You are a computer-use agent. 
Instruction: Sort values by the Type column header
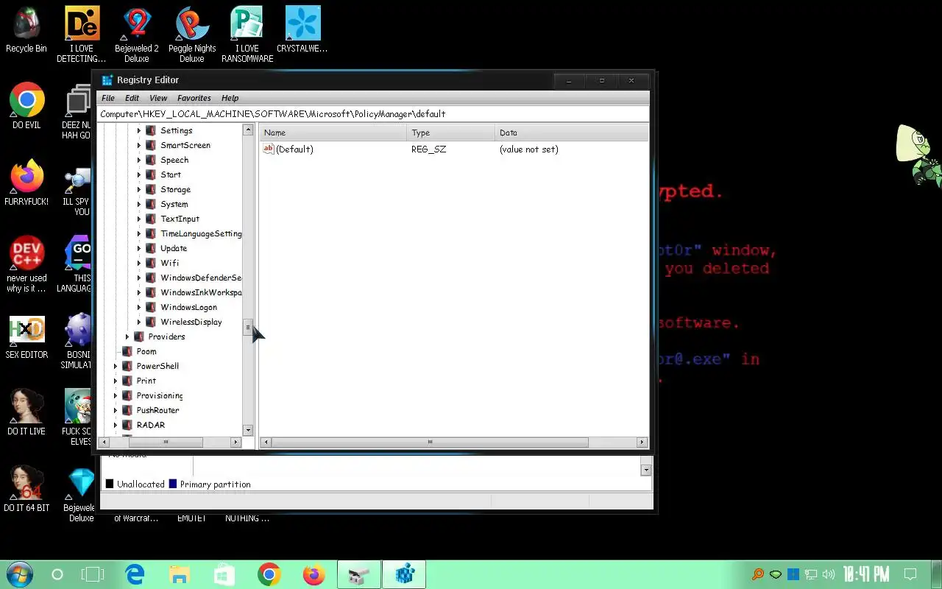click(x=451, y=133)
